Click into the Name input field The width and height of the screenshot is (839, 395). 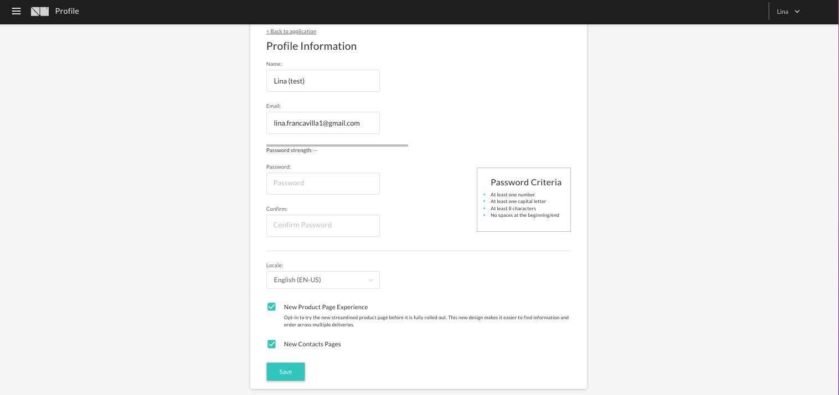[x=323, y=81]
